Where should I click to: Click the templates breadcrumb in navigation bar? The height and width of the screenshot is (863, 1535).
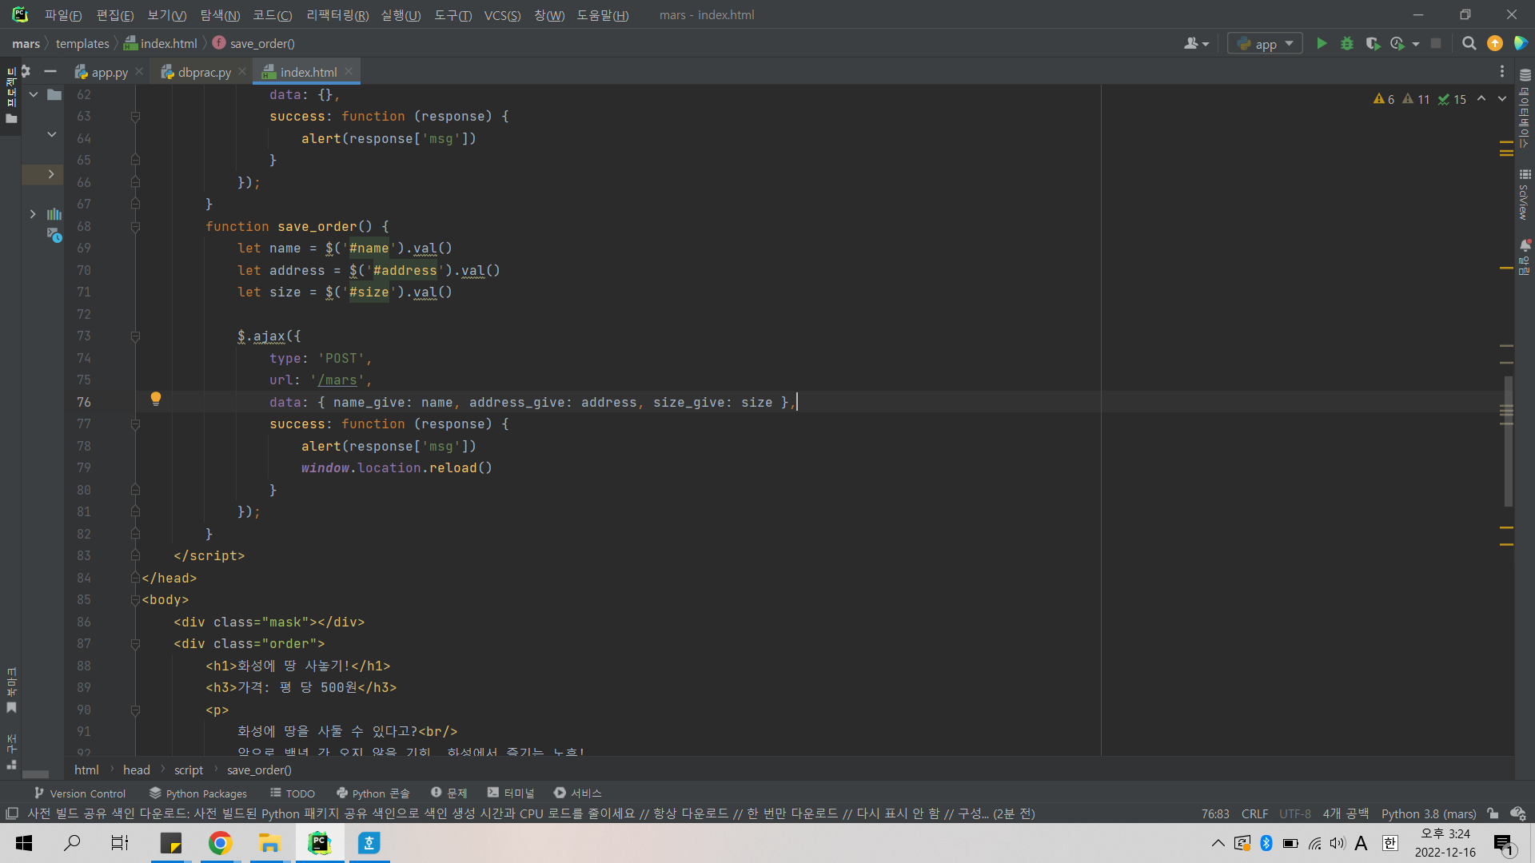click(x=82, y=44)
